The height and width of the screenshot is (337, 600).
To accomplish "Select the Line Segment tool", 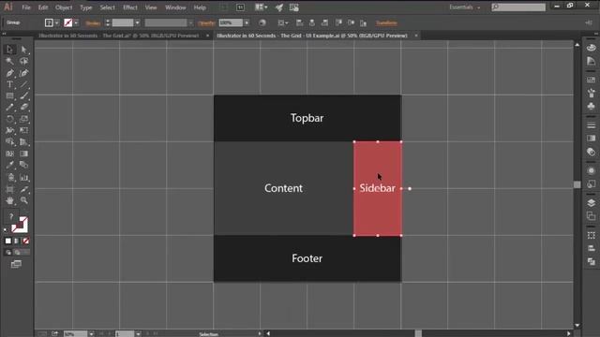I will click(x=23, y=84).
